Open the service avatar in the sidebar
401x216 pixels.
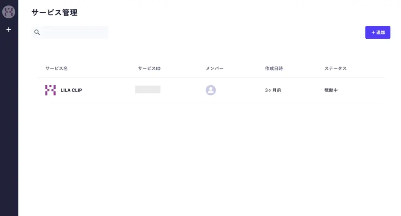click(9, 12)
